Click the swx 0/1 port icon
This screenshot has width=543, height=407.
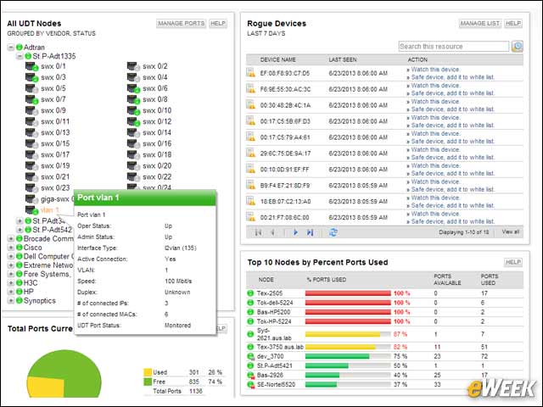(x=31, y=66)
